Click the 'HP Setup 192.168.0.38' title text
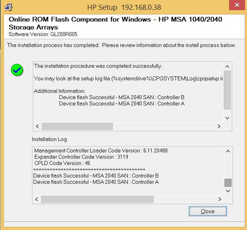The width and height of the screenshot is (247, 230). coord(124,7)
